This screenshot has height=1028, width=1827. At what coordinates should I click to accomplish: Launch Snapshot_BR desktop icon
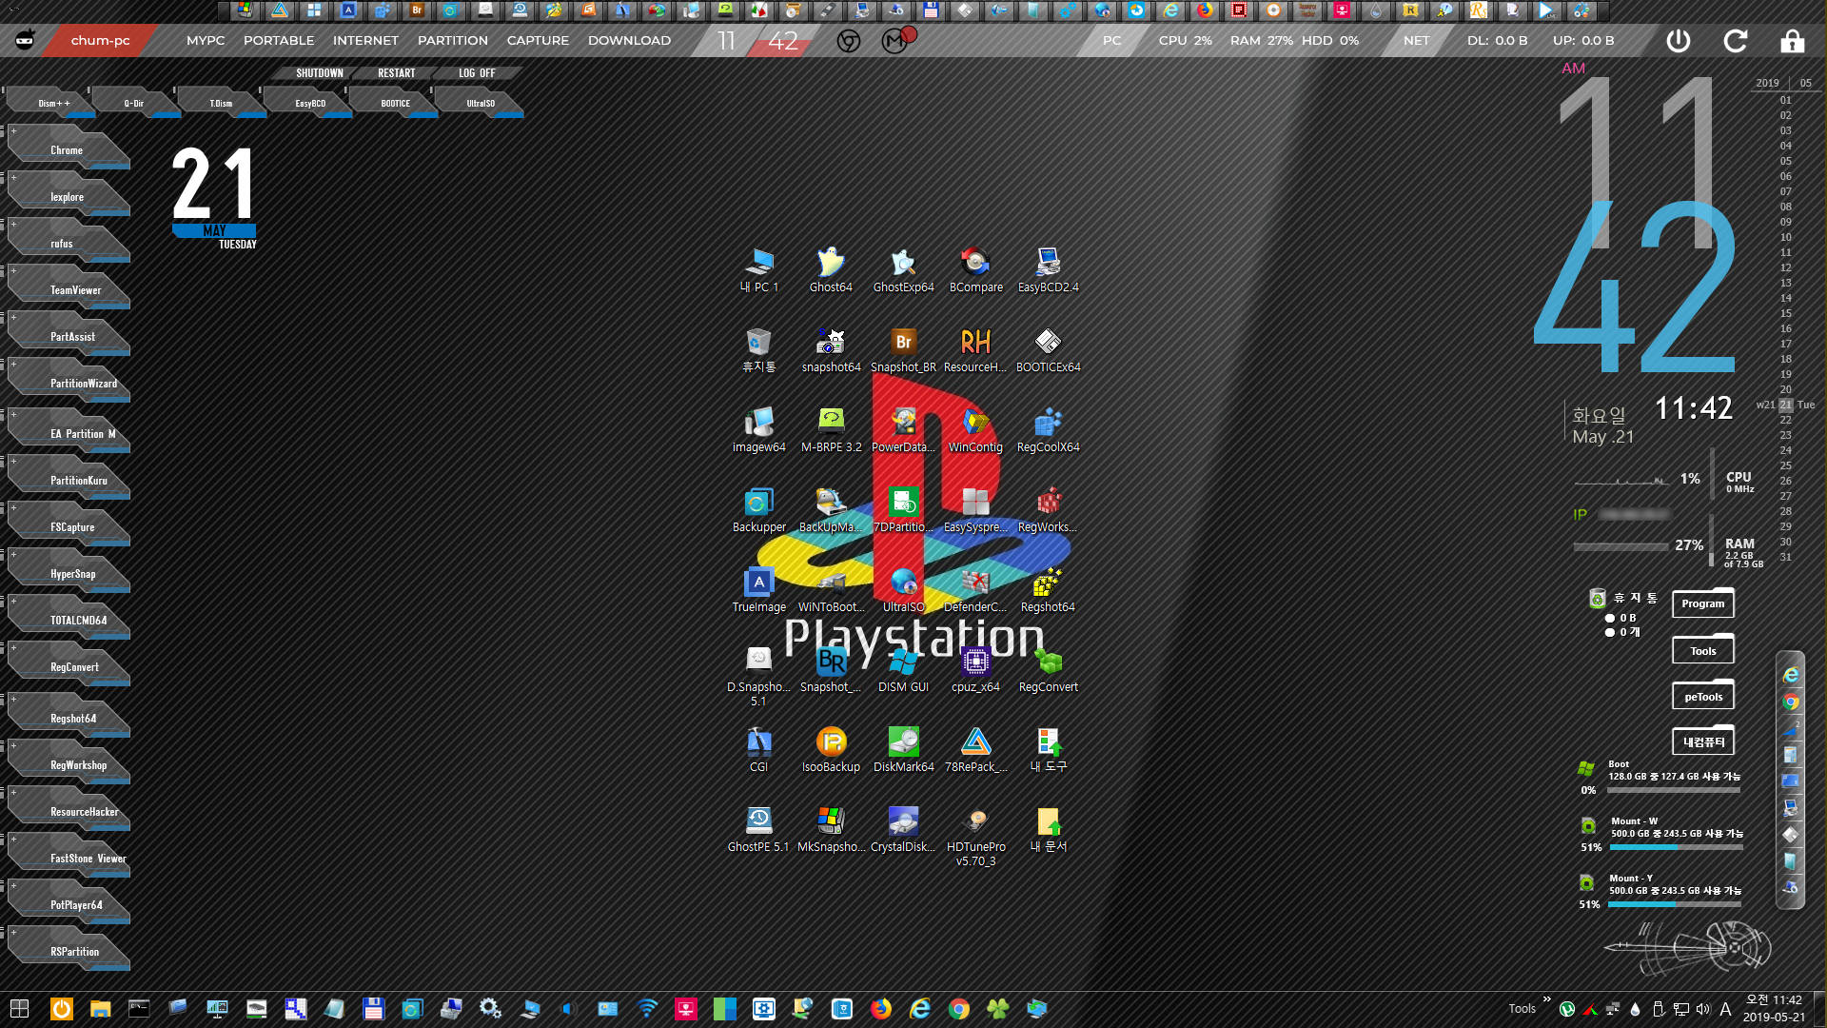click(x=903, y=349)
